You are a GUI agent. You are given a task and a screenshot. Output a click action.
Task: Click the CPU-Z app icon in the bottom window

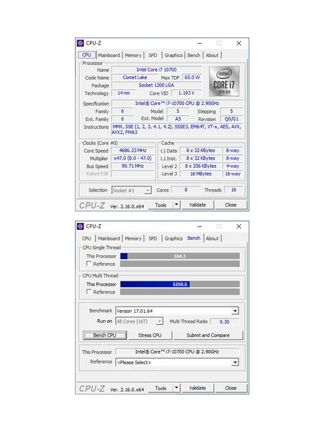80,226
